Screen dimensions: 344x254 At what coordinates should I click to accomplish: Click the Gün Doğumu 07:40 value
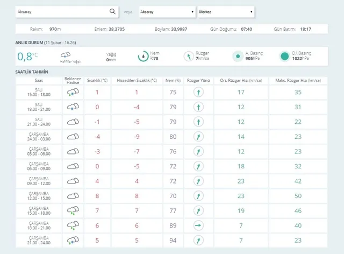[x=246, y=29]
